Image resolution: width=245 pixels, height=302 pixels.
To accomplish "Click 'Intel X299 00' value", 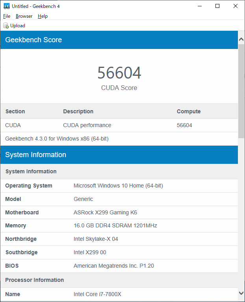I will (x=90, y=252).
